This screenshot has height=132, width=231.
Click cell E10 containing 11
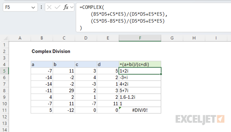point(108,104)
